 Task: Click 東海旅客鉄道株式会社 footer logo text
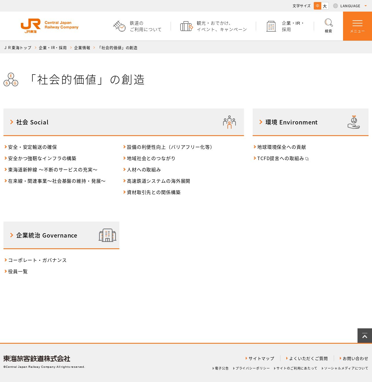pos(37,359)
